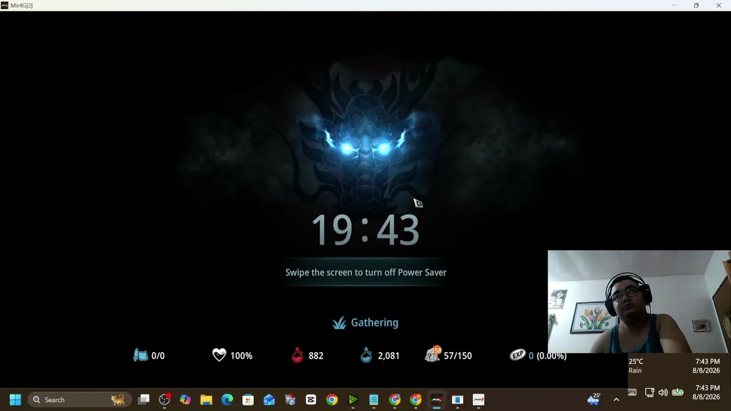Open the green arrow app on taskbar
731x411 pixels.
[353, 400]
